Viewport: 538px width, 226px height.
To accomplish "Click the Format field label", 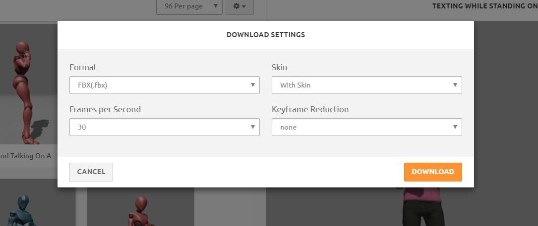I will pos(83,67).
